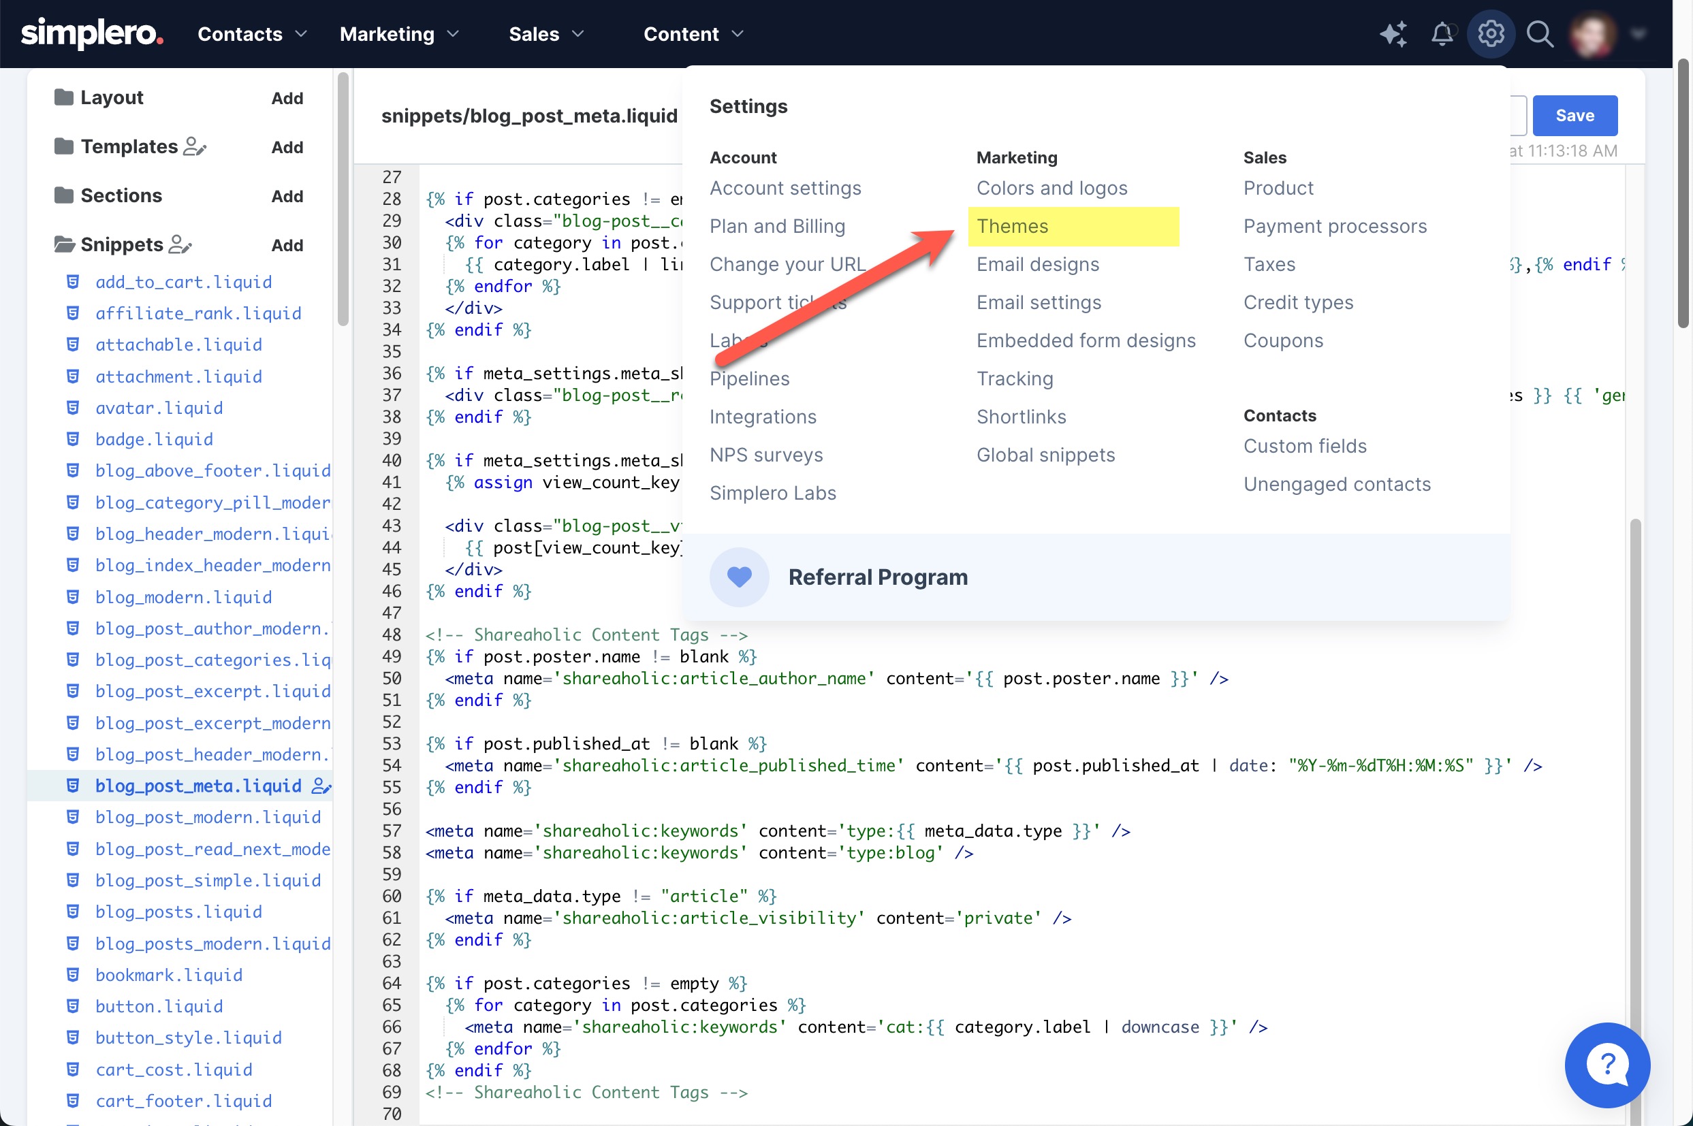Viewport: 1693px width, 1126px height.
Task: Open the Content dropdown menu
Action: tap(693, 34)
